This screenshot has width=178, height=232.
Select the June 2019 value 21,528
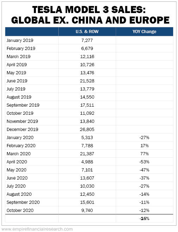click(87, 81)
